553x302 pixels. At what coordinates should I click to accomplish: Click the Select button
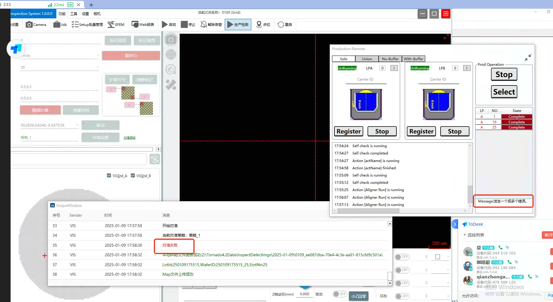tap(504, 92)
